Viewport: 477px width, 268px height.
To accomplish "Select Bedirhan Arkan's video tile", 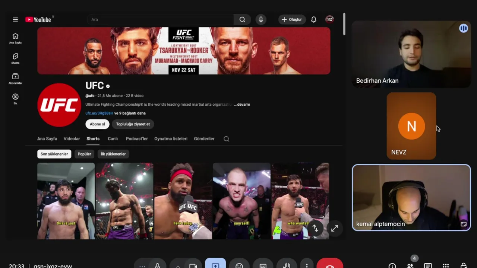I will [411, 54].
